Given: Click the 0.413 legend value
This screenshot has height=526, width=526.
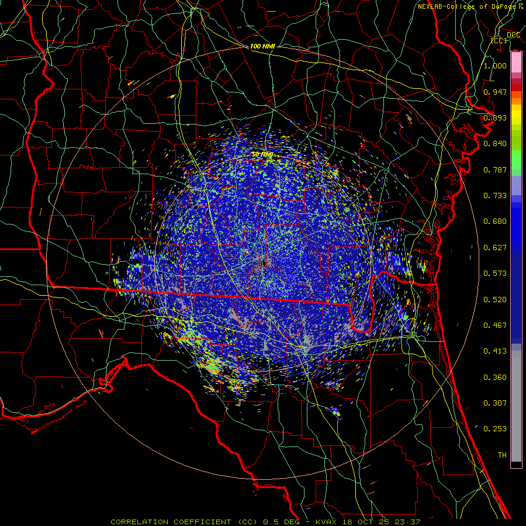Looking at the screenshot, I should 495,351.
